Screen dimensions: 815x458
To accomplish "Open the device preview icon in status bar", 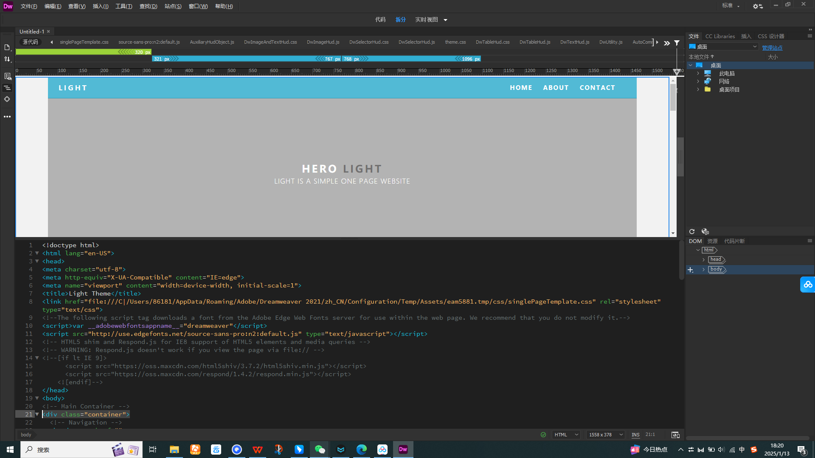I will coord(675,435).
